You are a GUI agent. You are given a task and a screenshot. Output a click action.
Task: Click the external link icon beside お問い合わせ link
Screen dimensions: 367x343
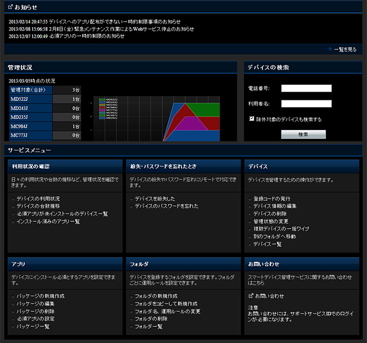click(250, 296)
